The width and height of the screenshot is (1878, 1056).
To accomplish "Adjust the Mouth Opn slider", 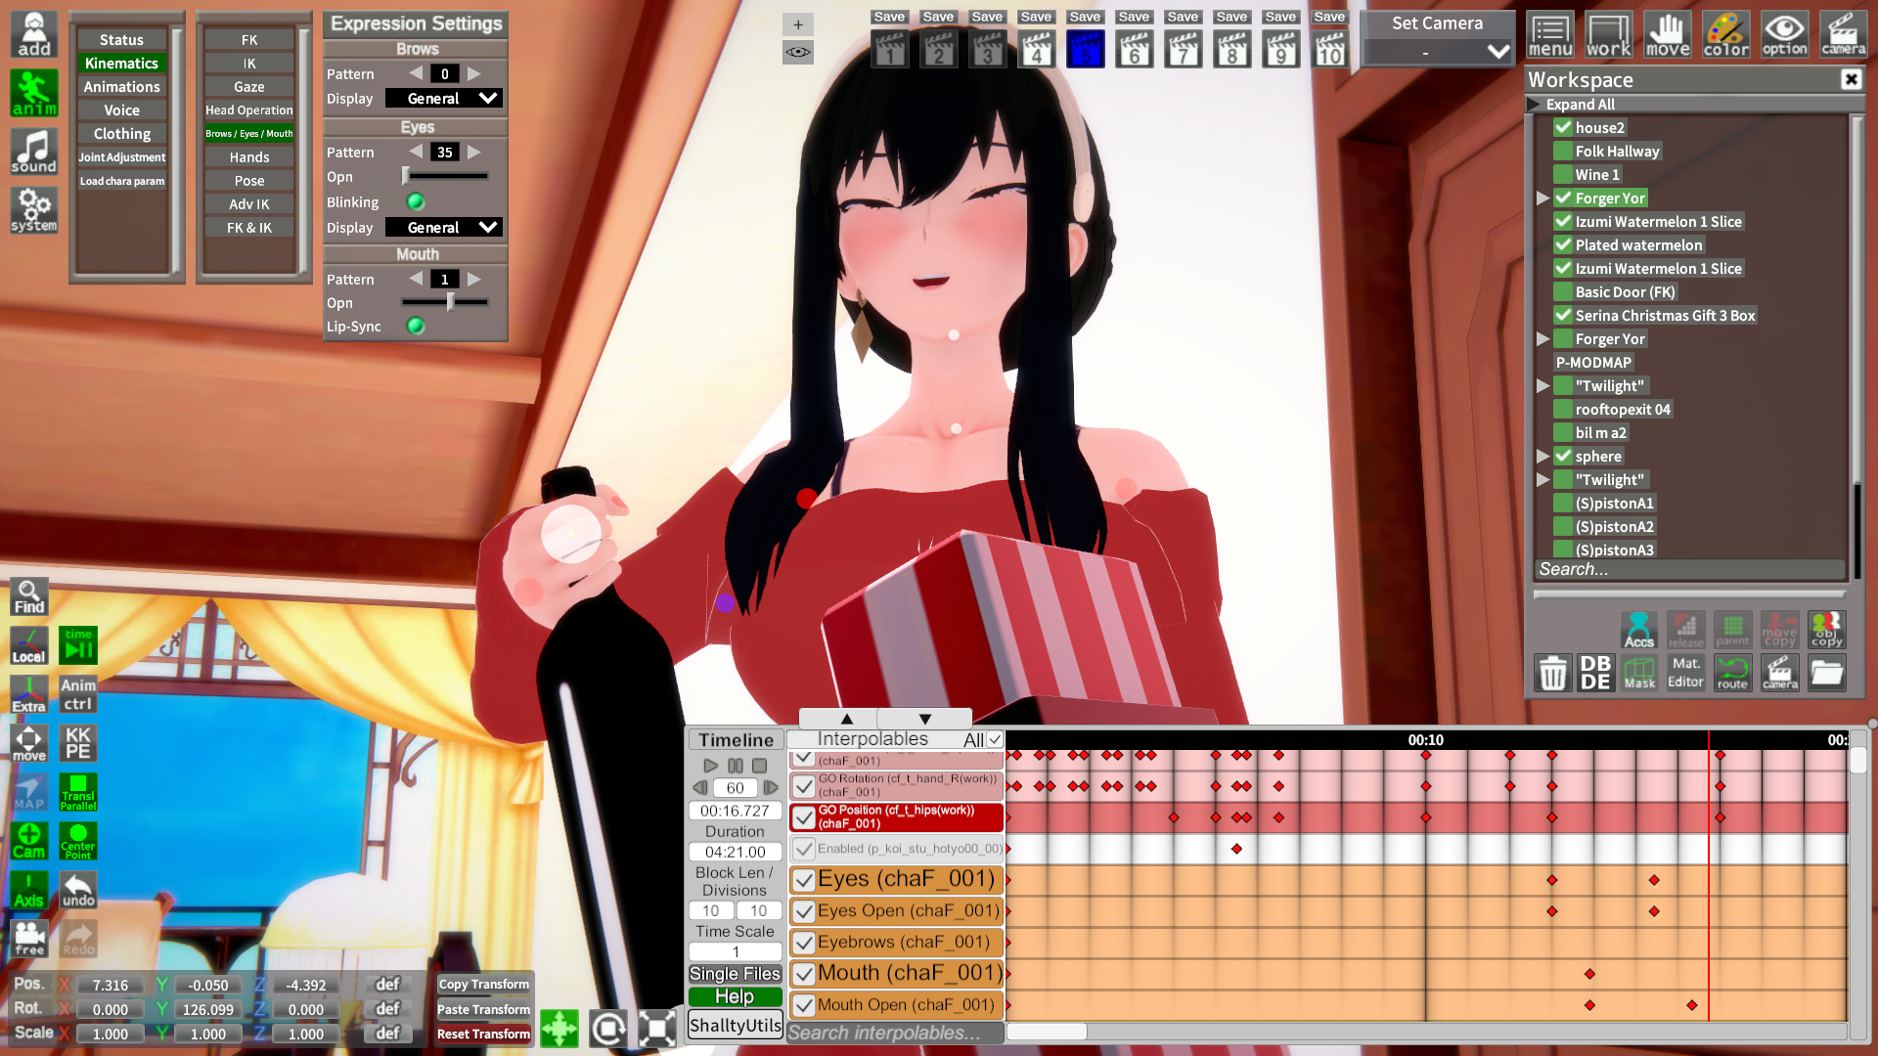I will [x=445, y=303].
